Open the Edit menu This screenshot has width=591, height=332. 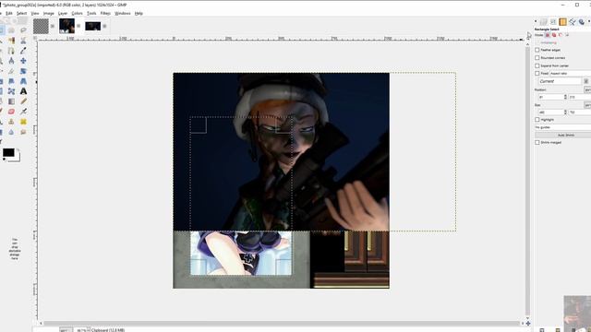(x=9, y=13)
